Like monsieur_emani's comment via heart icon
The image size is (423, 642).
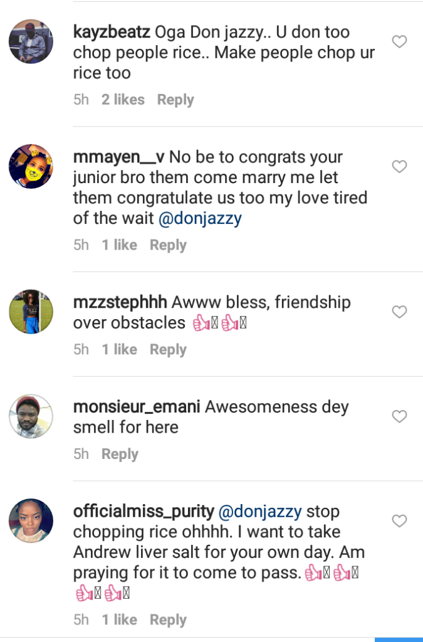click(x=399, y=416)
